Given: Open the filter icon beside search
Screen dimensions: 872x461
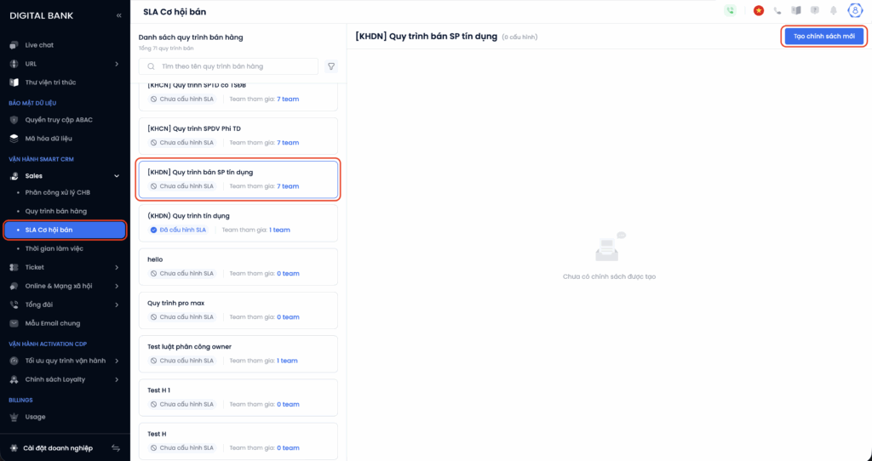Looking at the screenshot, I should pyautogui.click(x=330, y=66).
